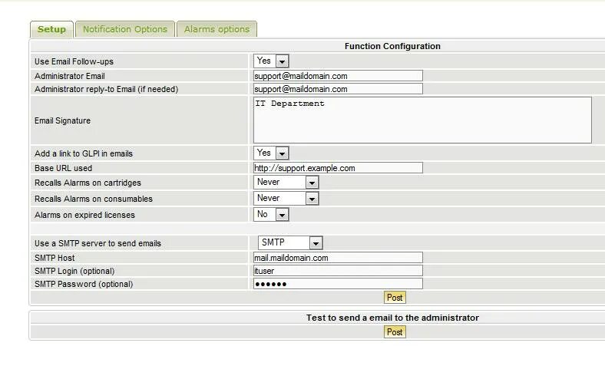Open the SMTP server method dropdown
This screenshot has width=605, height=379.
pyautogui.click(x=289, y=243)
